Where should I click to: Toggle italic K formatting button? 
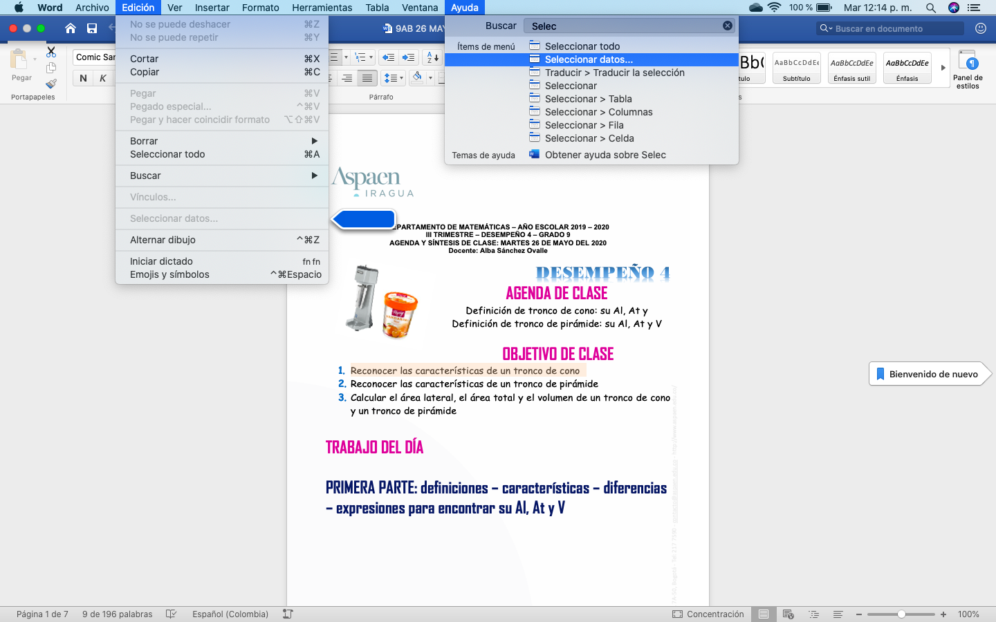pos(102,78)
